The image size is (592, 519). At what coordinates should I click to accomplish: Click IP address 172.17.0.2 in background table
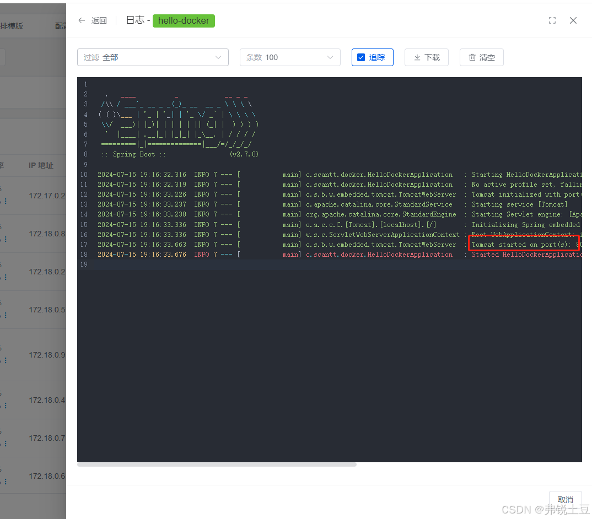(47, 196)
